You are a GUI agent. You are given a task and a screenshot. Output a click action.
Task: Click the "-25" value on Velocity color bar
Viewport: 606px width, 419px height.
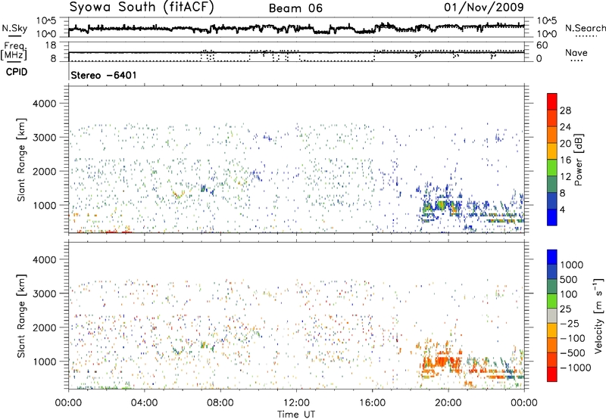point(569,324)
